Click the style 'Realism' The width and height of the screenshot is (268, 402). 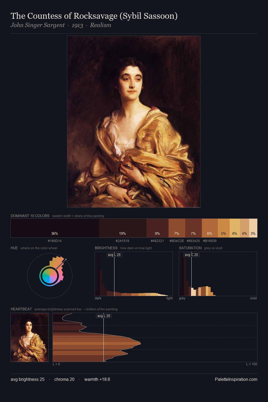coord(100,25)
